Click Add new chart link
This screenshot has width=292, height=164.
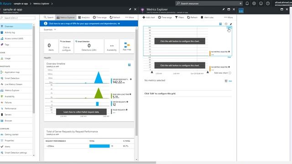tap(223, 73)
